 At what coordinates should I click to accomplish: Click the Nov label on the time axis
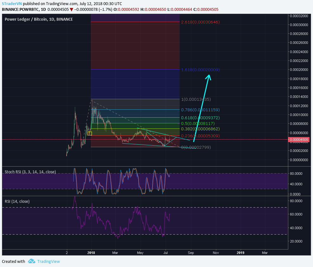coord(216,253)
